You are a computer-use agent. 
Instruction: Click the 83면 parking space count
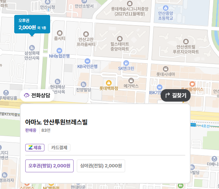point(46,130)
